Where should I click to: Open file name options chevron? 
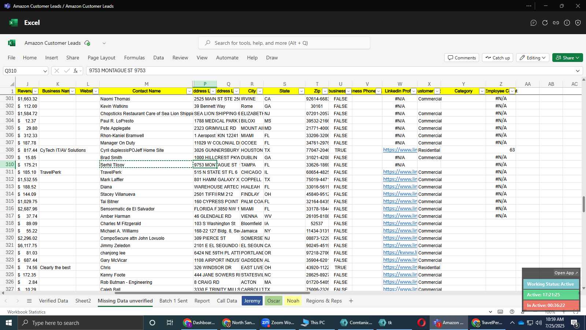coord(104,43)
